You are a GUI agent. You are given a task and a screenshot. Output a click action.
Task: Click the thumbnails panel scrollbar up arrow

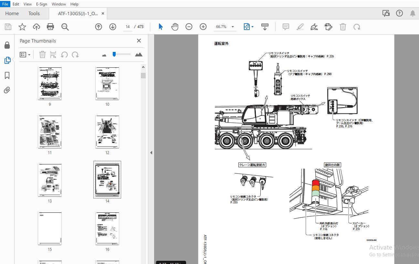pyautogui.click(x=143, y=67)
